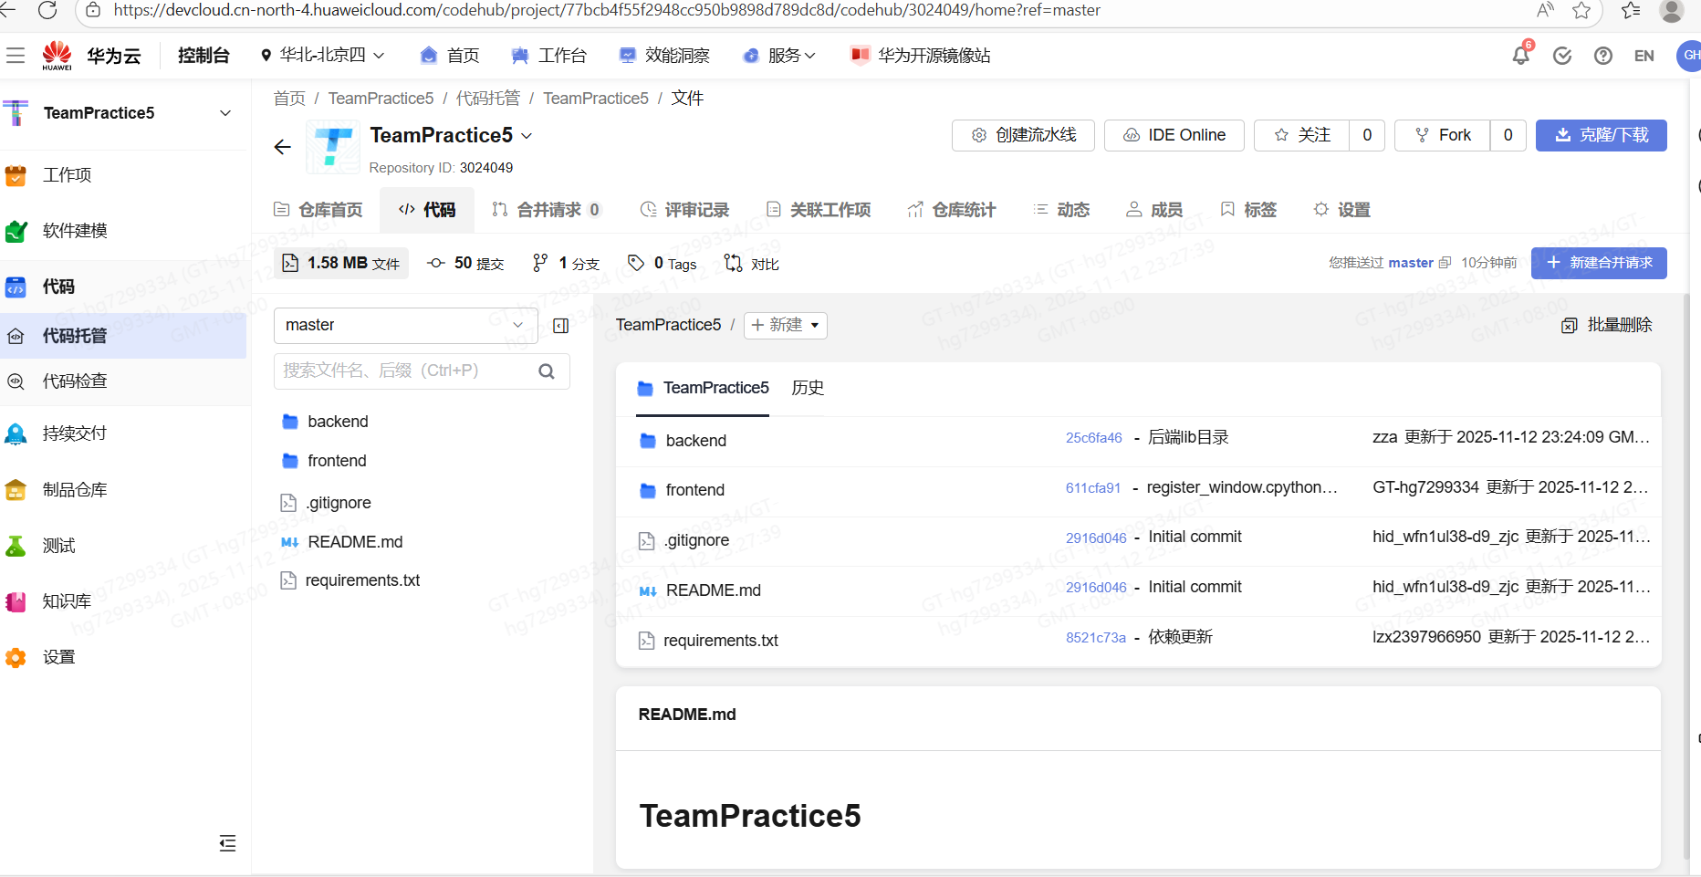Image resolution: width=1701 pixels, height=877 pixels.
Task: Open the frontend folder in file list
Action: coord(695,490)
